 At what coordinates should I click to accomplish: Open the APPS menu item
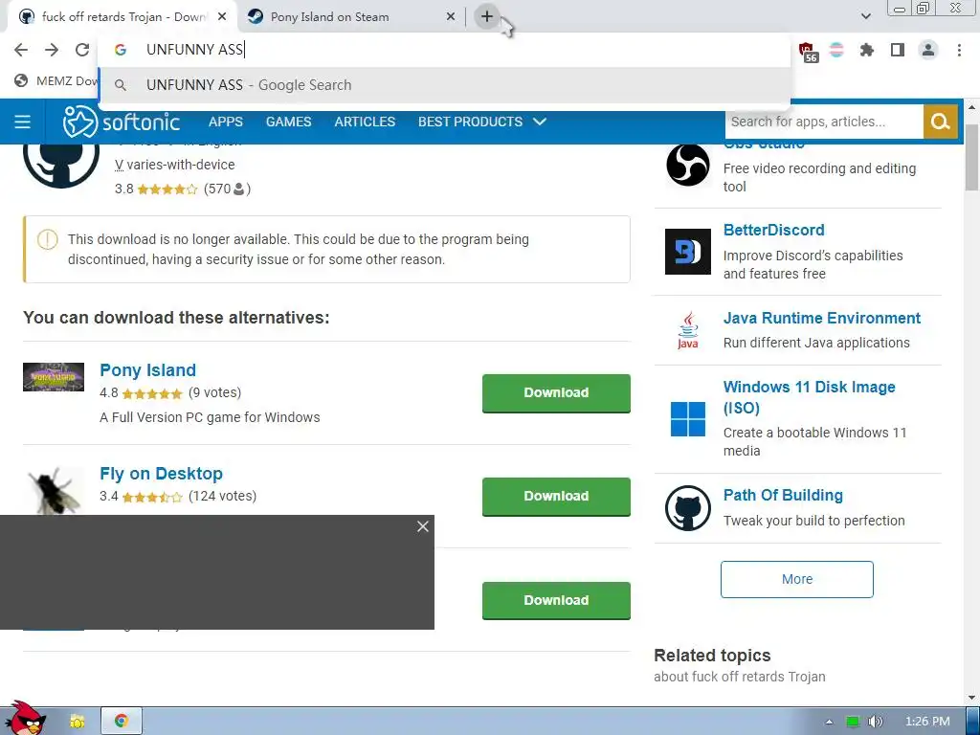(226, 122)
